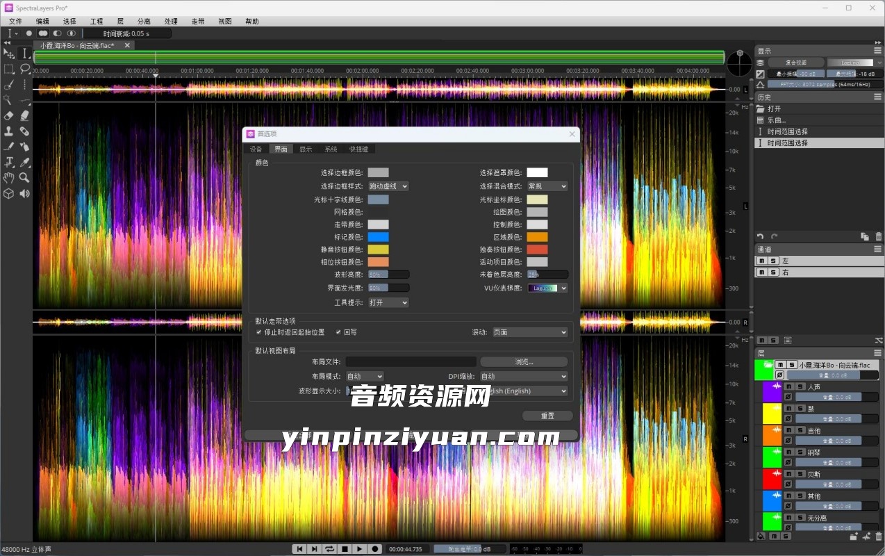Select the zoom magnifier tool
The height and width of the screenshot is (556, 885).
25,178
